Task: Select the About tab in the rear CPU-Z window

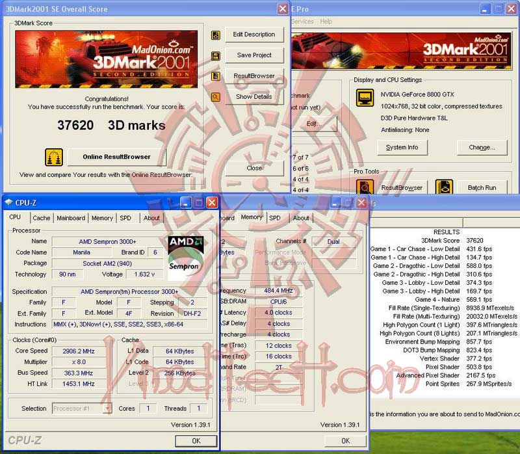Action: pos(301,218)
